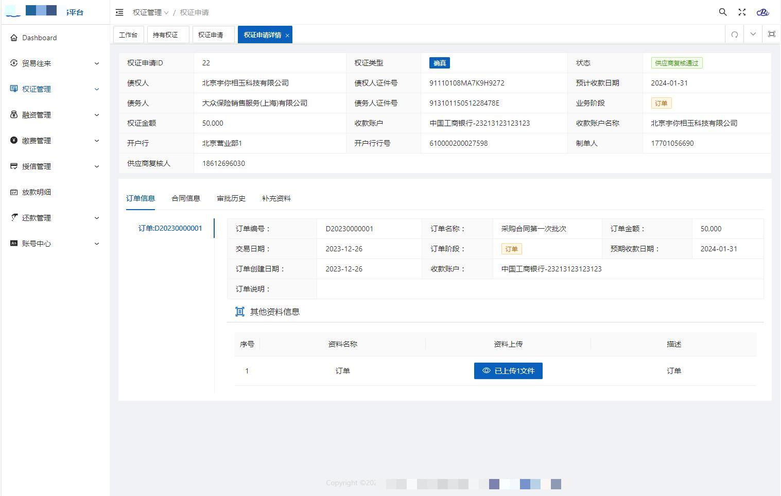This screenshot has height=496, width=781.
Task: Open the 权证管理 breadcrumb dropdown
Action: point(150,12)
